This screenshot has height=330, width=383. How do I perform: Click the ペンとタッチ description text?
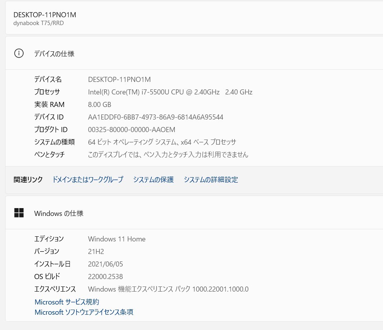[x=168, y=154]
